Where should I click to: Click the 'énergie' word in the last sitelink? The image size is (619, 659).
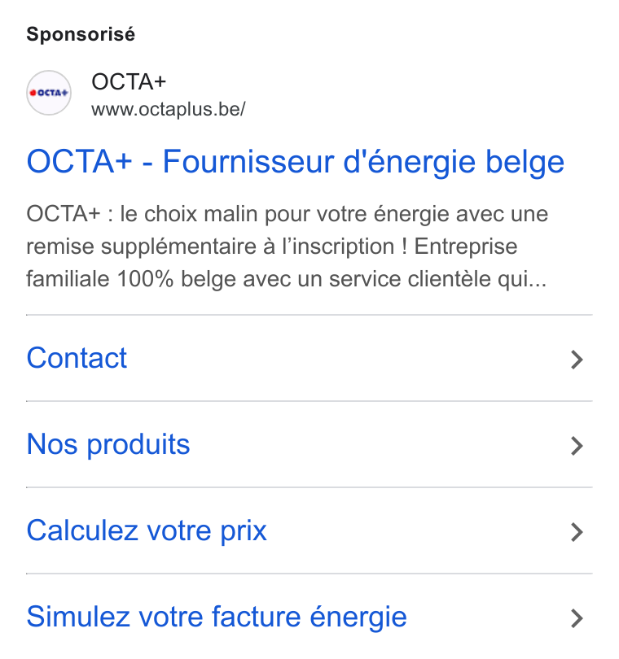[x=358, y=618]
